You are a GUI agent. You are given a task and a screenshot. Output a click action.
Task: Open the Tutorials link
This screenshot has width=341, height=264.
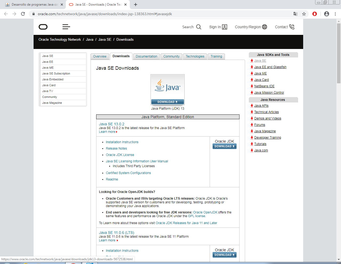coord(260,144)
